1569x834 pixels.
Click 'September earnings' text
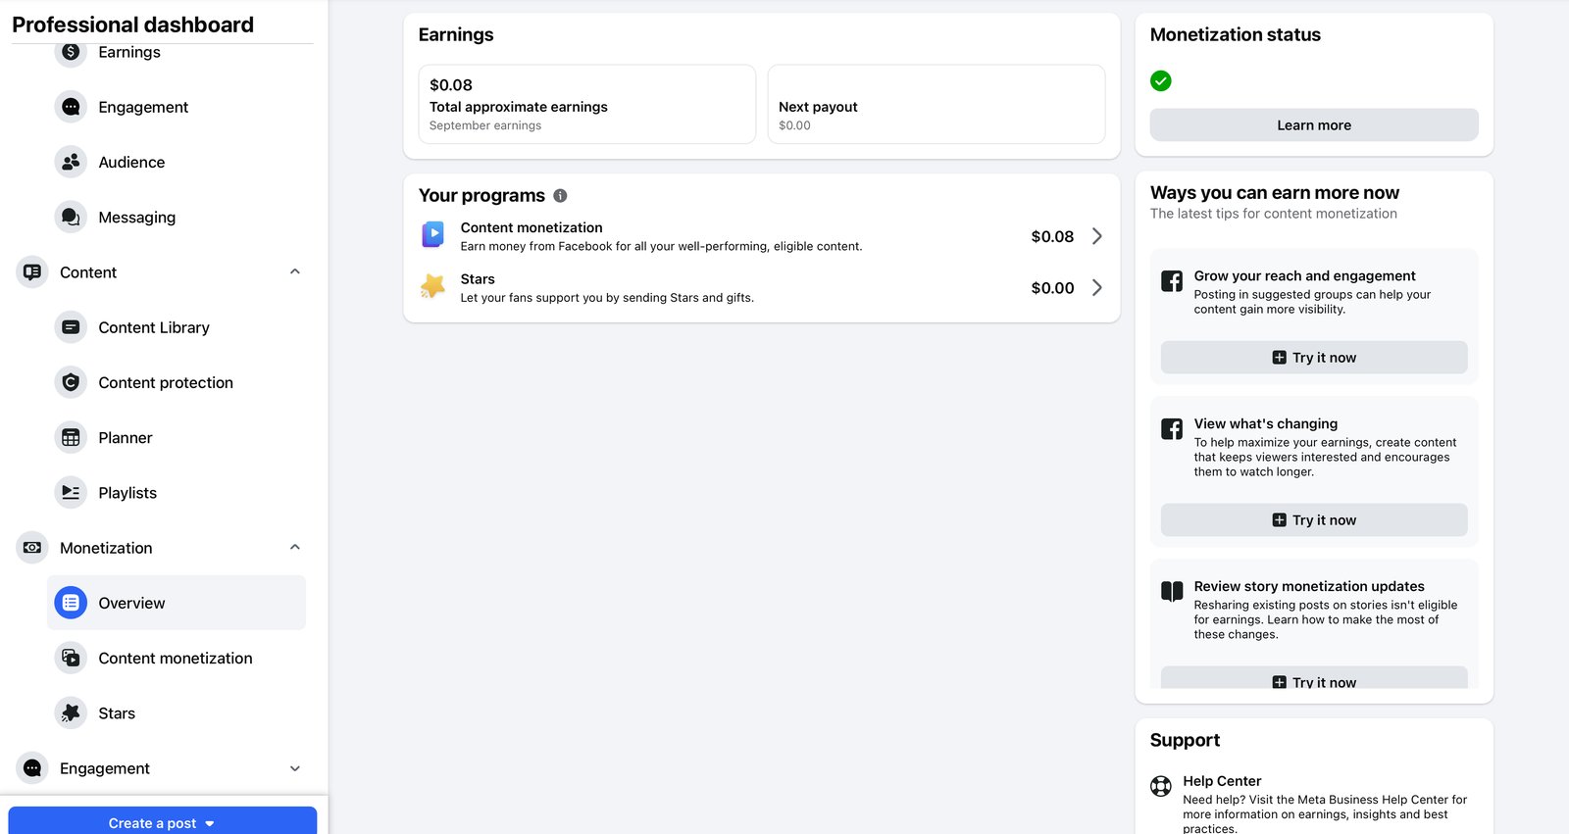[x=485, y=125]
